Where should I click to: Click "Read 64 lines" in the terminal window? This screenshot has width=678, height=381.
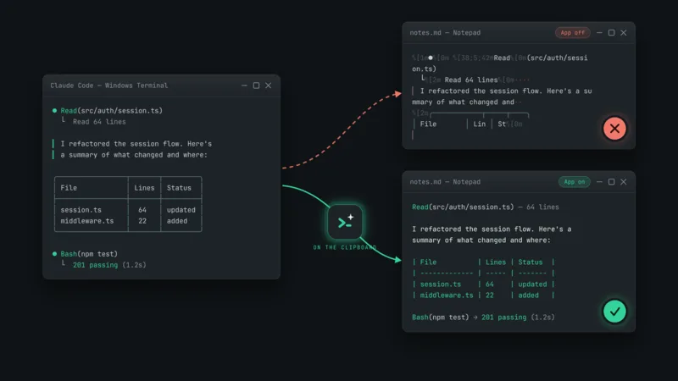click(x=99, y=122)
